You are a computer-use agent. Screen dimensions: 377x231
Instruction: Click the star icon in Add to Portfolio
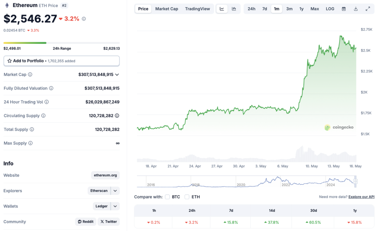(10, 61)
